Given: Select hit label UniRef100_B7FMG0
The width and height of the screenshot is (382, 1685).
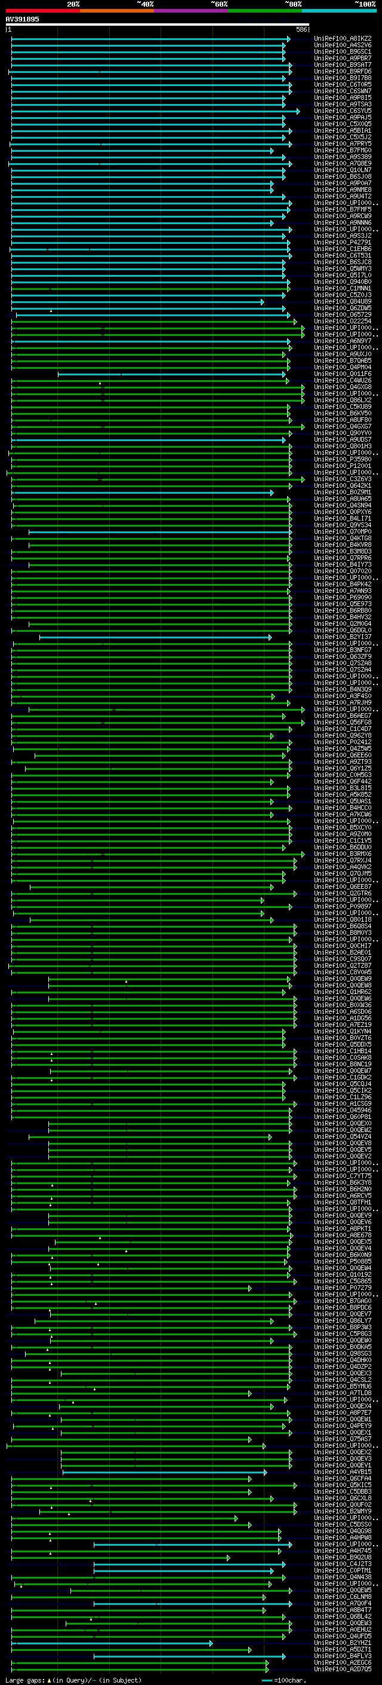Looking at the screenshot, I should [343, 151].
